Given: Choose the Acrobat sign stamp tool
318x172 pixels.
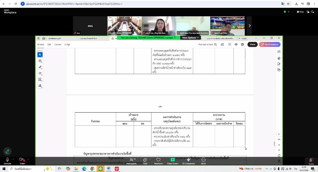Looking at the screenshot, I should click(40, 86).
